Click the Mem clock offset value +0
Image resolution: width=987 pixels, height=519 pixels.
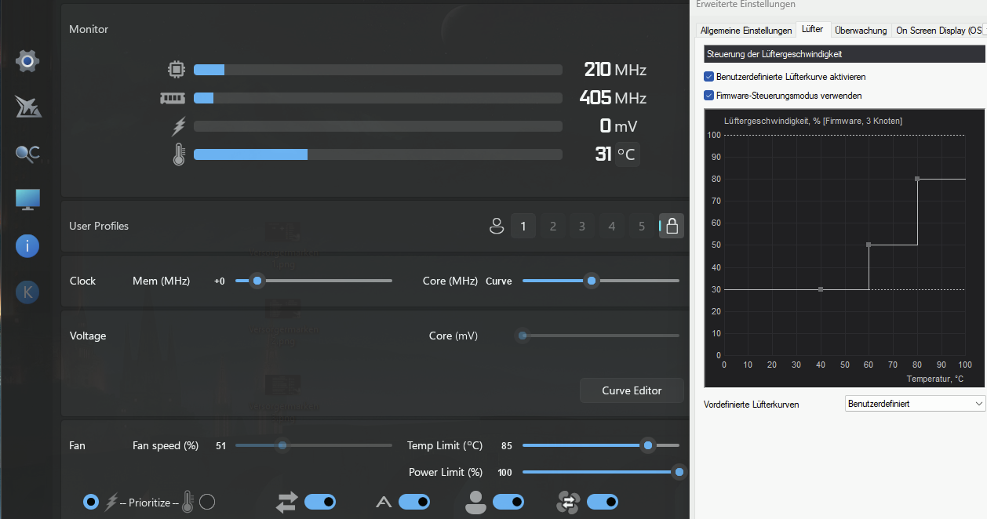click(x=220, y=281)
